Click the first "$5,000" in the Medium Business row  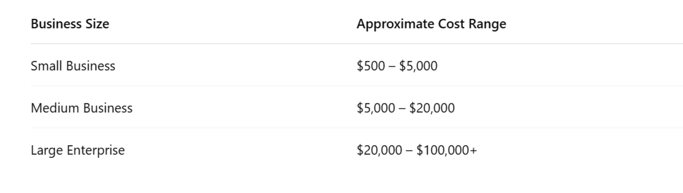click(376, 108)
